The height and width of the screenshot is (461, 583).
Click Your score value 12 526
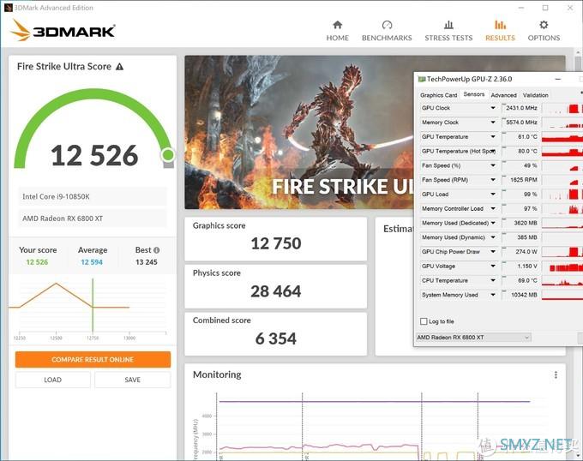37,262
